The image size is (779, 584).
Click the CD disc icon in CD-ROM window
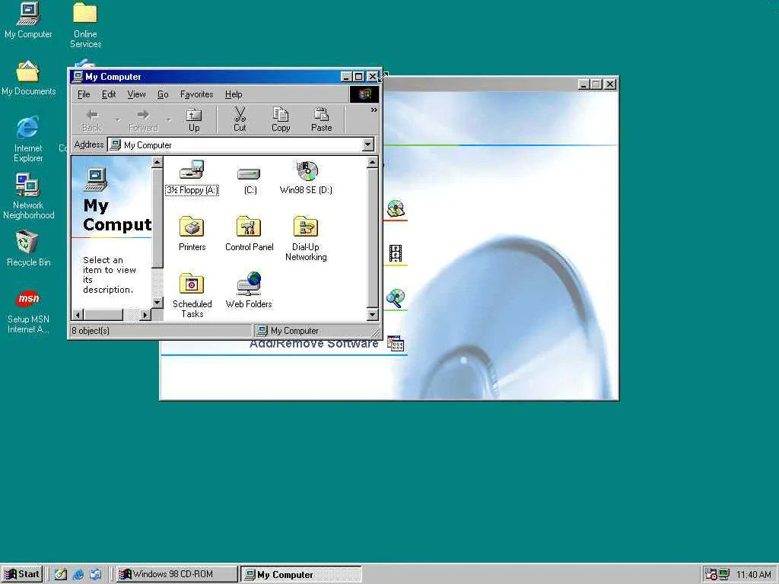[396, 208]
